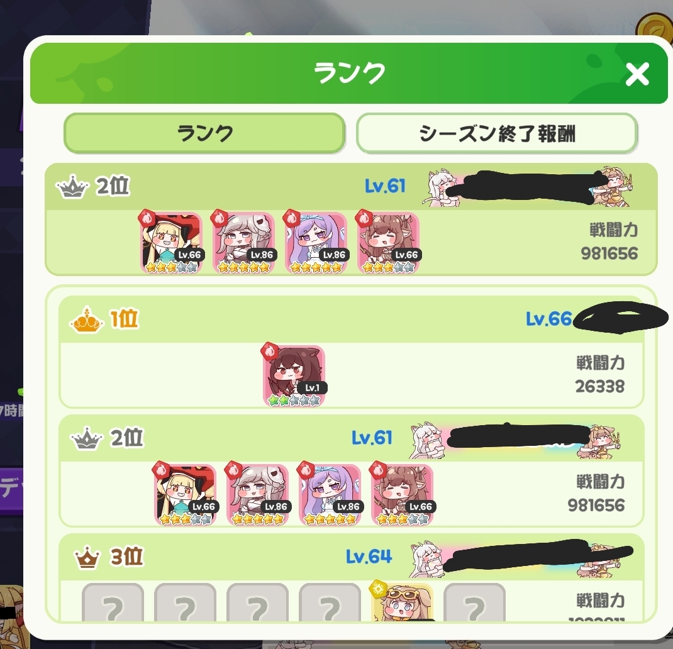
Task: Switch to the シーズン終了報酬 tab
Action: pyautogui.click(x=497, y=133)
